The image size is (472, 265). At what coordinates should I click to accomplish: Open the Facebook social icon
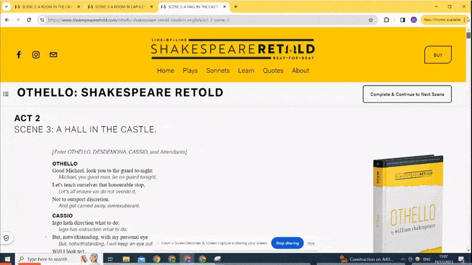coord(19,55)
